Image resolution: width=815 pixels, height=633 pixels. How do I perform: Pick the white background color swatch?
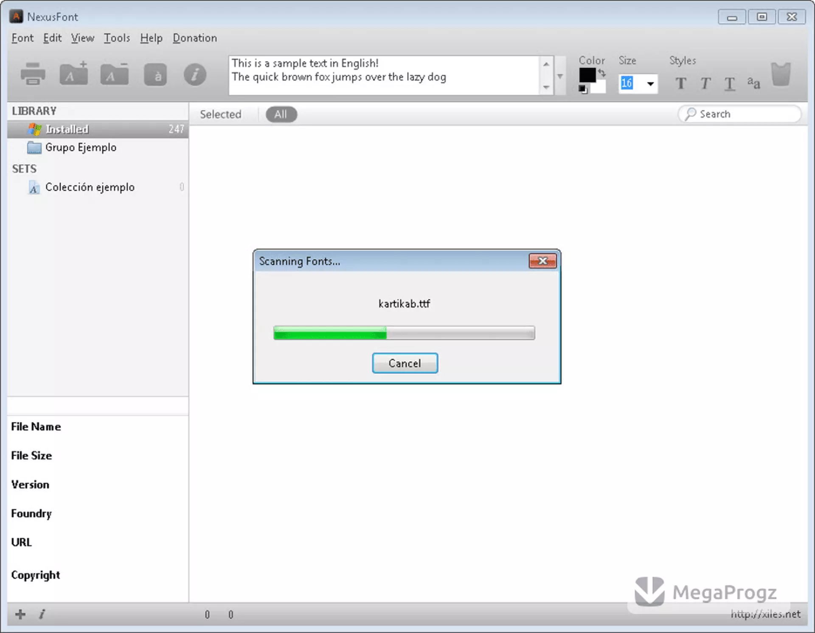click(x=598, y=87)
